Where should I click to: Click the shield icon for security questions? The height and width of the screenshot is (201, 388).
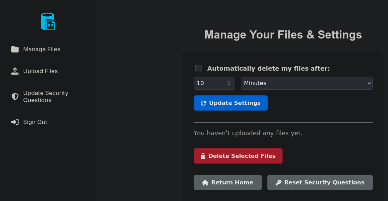15,96
